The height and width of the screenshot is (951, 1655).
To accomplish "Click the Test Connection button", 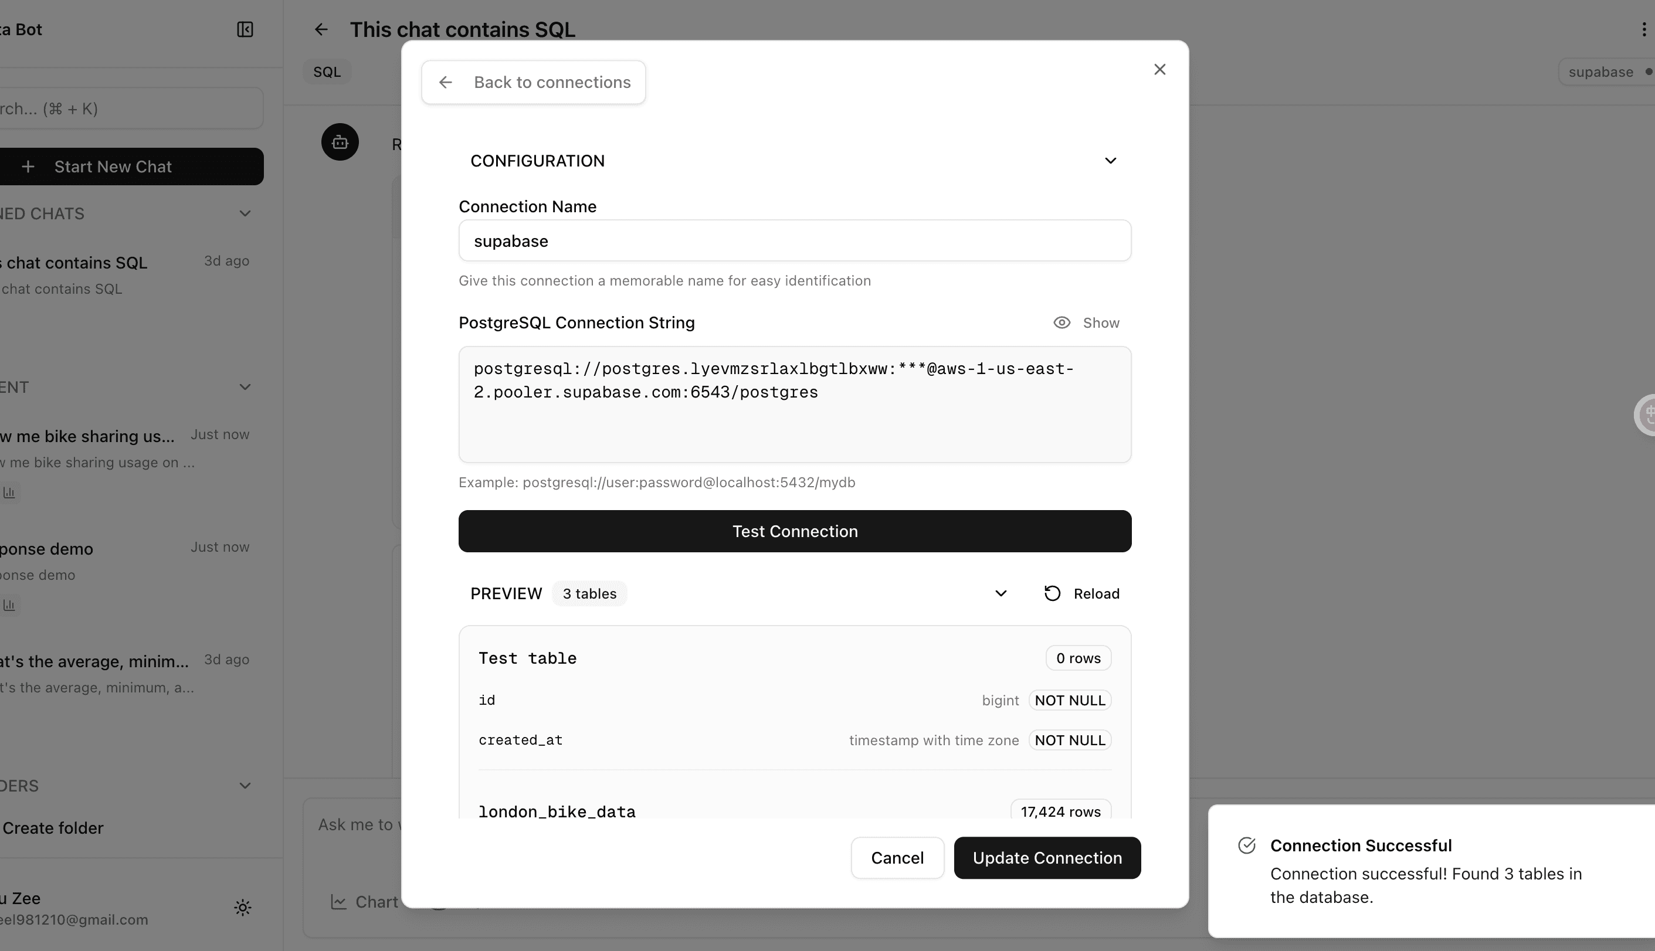I will 794,531.
